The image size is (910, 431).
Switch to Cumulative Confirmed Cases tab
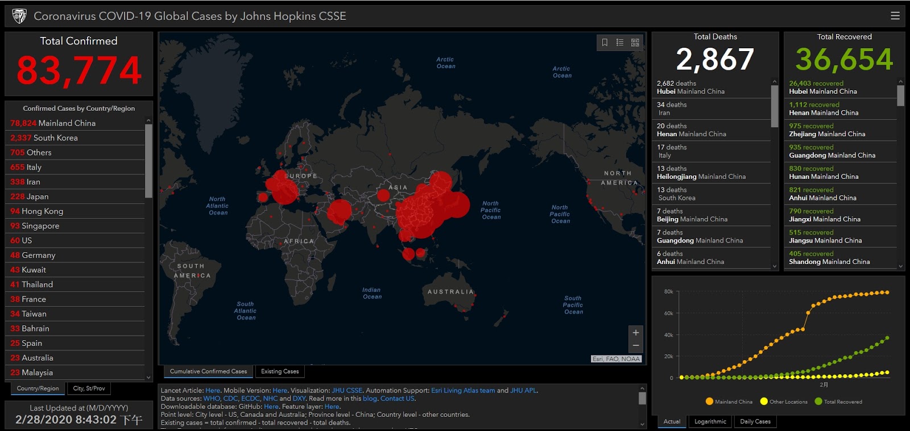click(x=208, y=371)
